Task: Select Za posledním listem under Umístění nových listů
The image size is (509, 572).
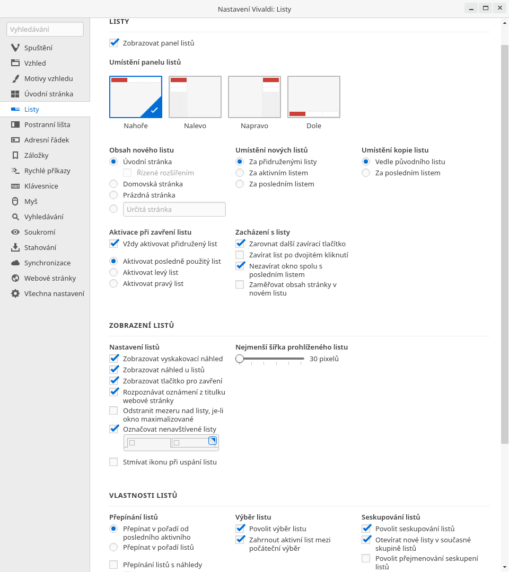Action: (x=240, y=184)
